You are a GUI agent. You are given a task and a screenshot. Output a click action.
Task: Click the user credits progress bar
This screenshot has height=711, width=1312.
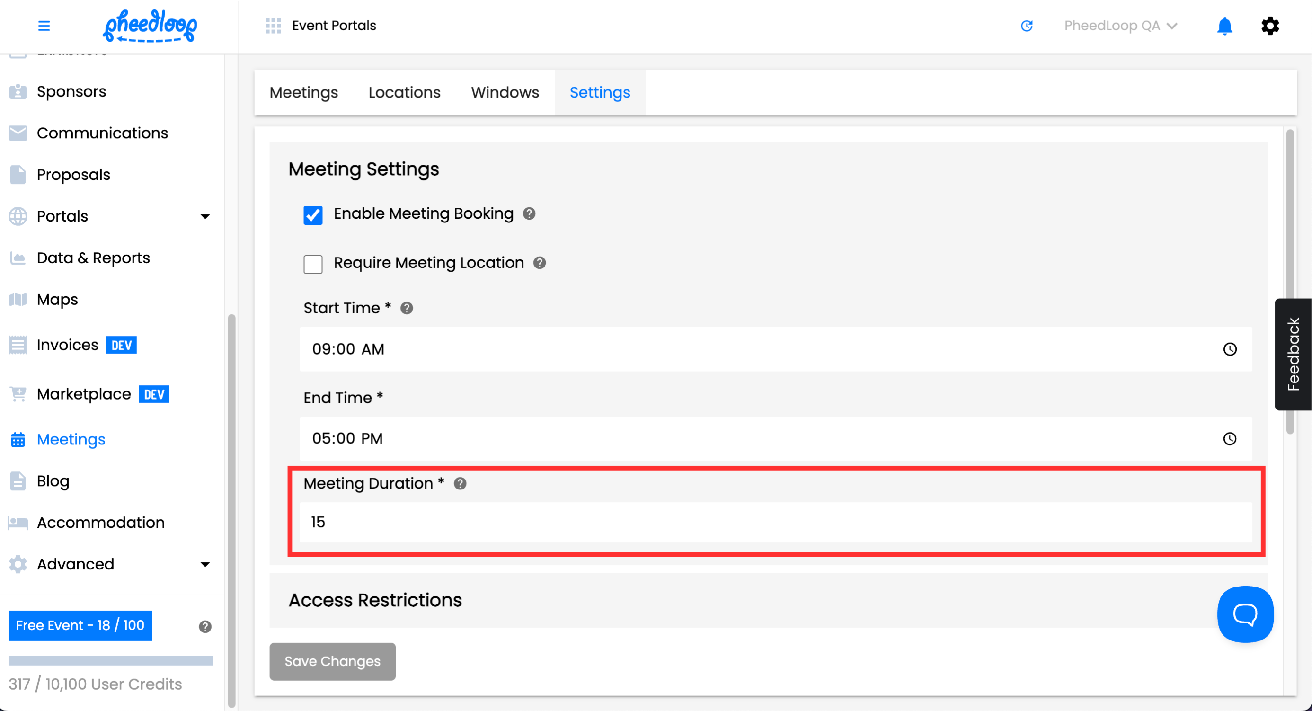pyautogui.click(x=111, y=660)
